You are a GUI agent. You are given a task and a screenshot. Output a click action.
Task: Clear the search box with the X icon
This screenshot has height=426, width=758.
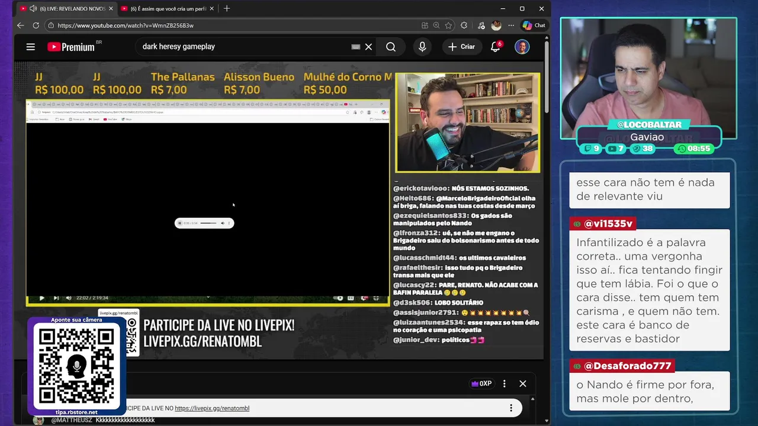coord(368,47)
